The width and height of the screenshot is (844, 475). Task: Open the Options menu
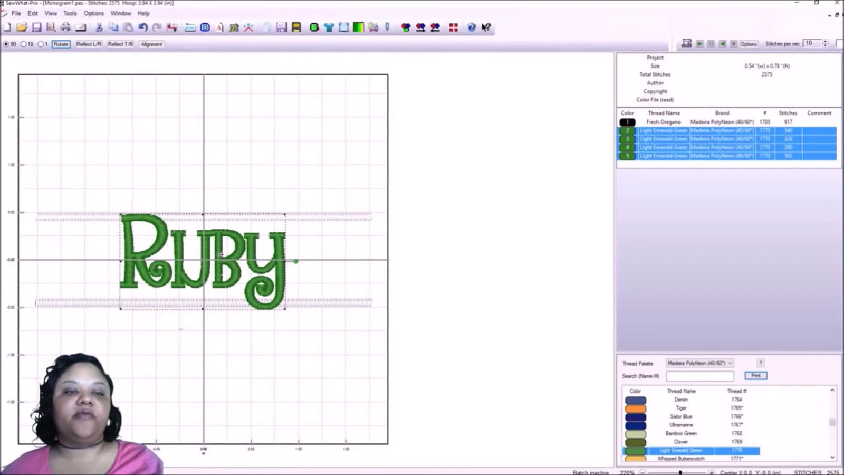pyautogui.click(x=93, y=13)
